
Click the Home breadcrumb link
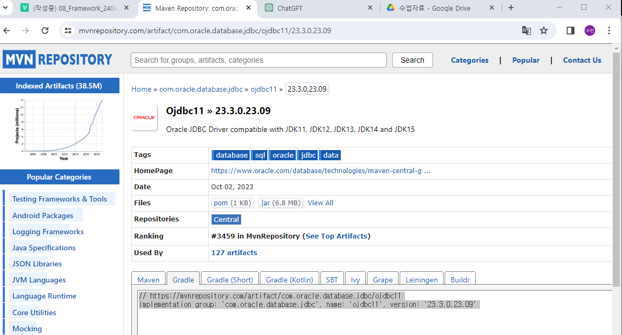tap(141, 90)
